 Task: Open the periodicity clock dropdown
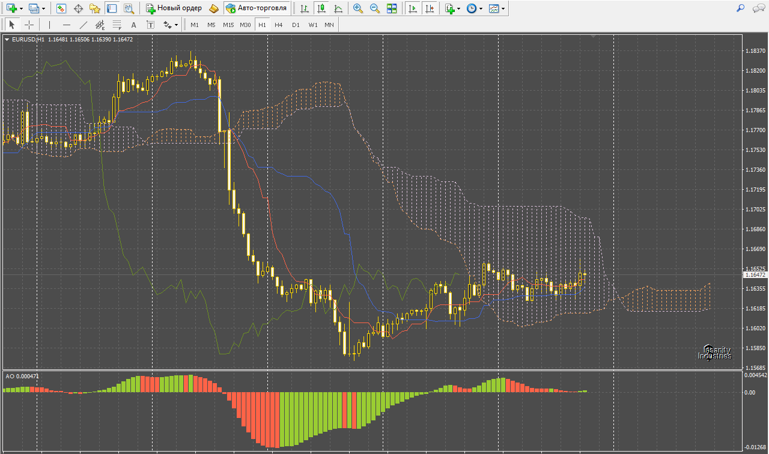pyautogui.click(x=481, y=9)
